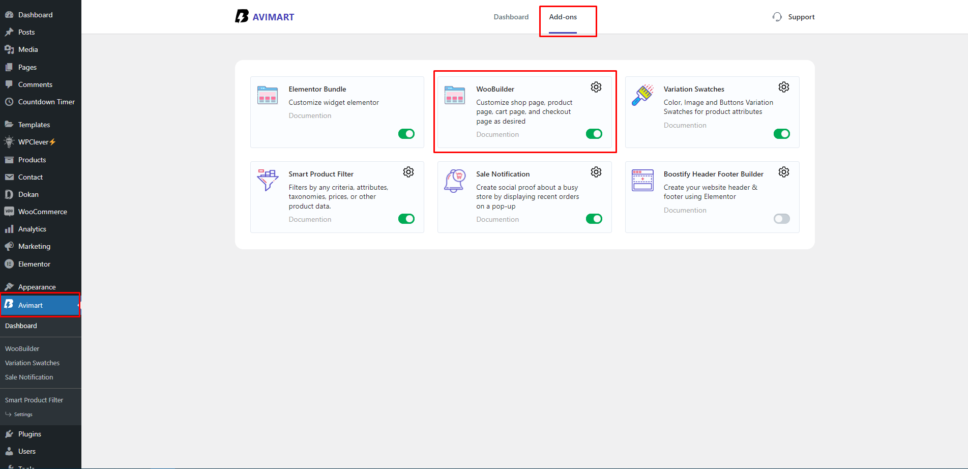
Task: Click the Boostify Header Footer layout icon
Action: coord(642,180)
